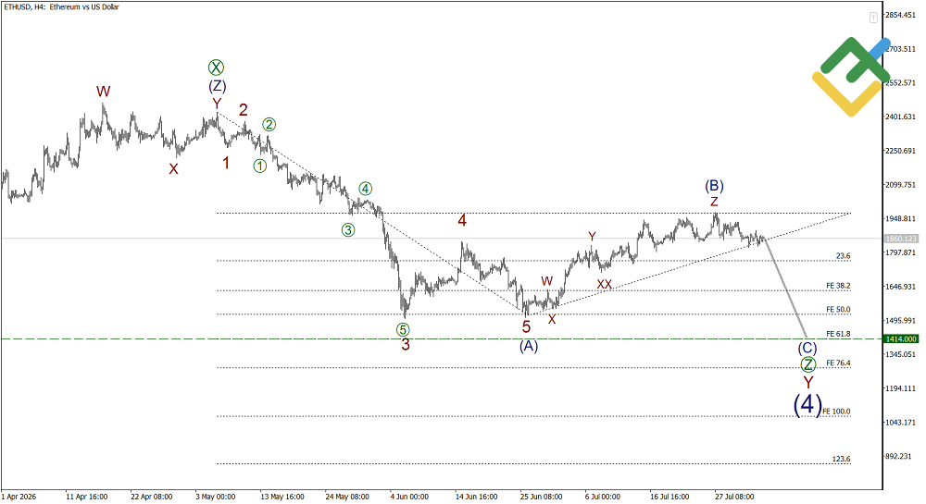Image resolution: width=926 pixels, height=504 pixels.
Task: Click the 3 May 00:00 date label
Action: (216, 497)
